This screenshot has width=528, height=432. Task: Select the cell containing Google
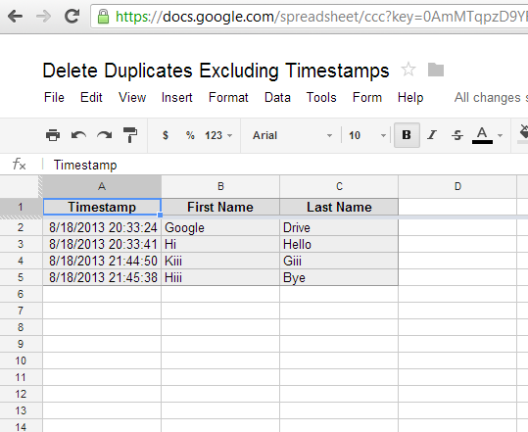click(220, 227)
